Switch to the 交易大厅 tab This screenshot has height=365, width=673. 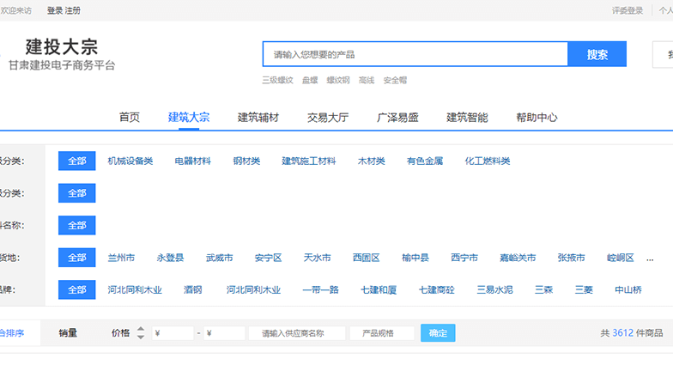328,118
